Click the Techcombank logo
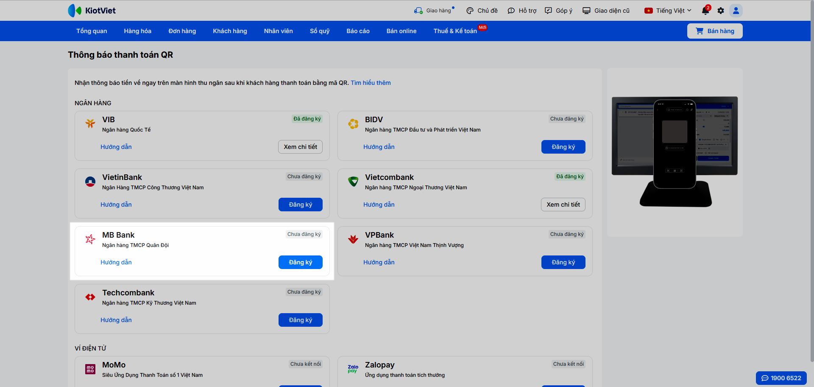This screenshot has width=814, height=387. (x=90, y=297)
